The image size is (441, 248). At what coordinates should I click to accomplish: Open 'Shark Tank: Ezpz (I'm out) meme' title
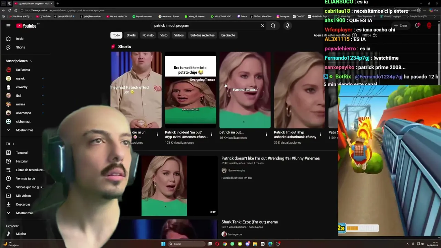pyautogui.click(x=250, y=222)
